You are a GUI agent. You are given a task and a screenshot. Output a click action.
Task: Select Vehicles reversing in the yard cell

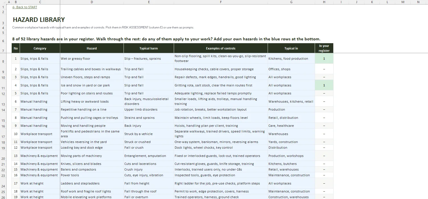(92, 142)
